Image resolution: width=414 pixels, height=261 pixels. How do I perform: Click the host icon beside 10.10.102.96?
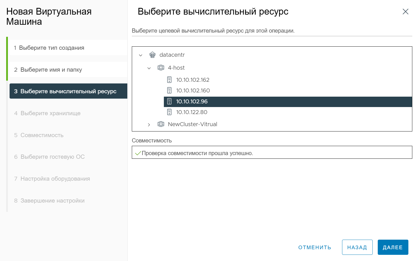click(x=169, y=101)
